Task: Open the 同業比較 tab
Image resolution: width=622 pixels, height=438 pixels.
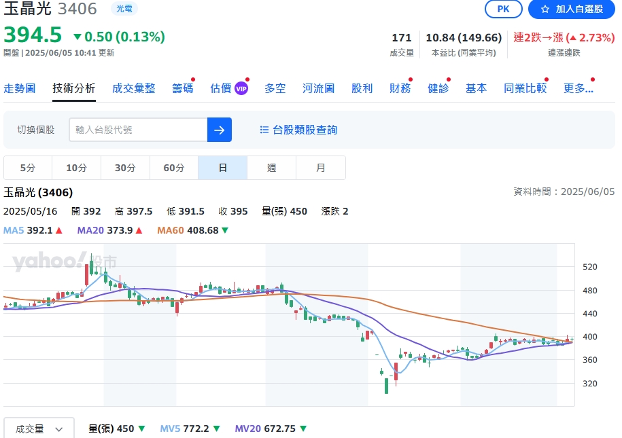Action: [525, 88]
